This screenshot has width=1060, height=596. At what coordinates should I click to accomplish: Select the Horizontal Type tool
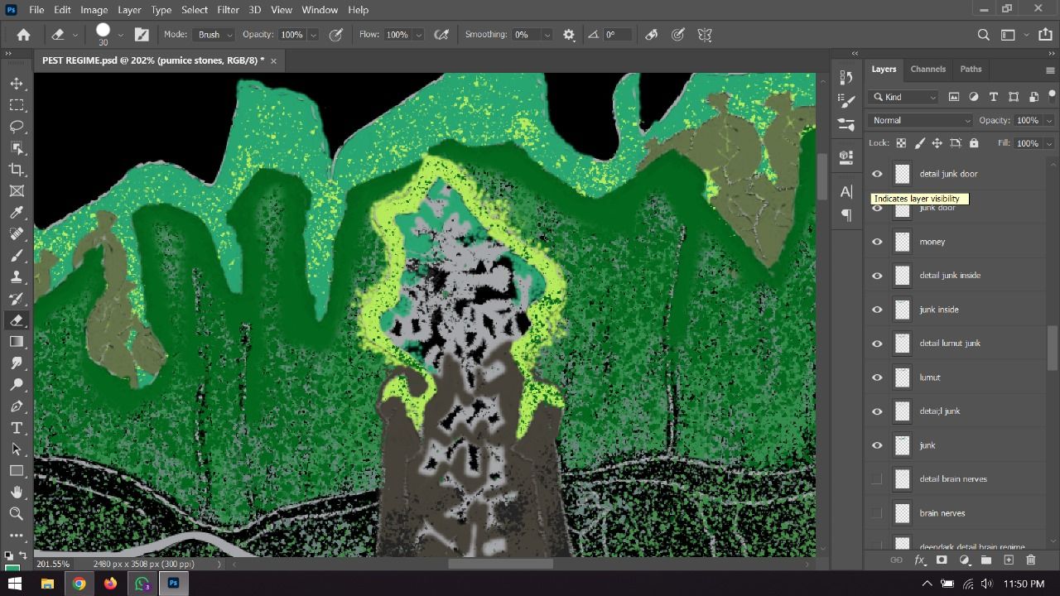(x=17, y=428)
